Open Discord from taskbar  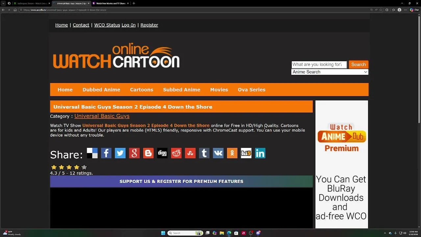point(258,233)
